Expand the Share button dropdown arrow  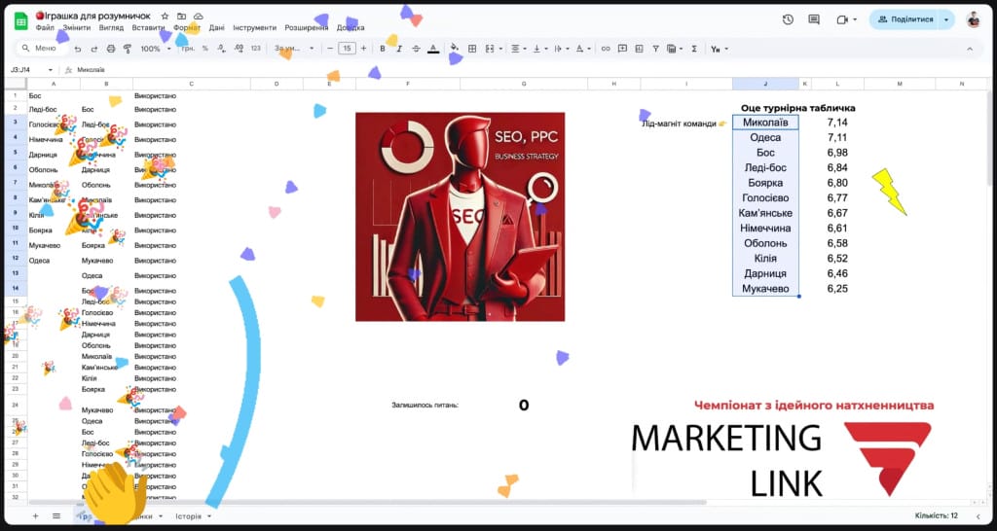click(945, 19)
